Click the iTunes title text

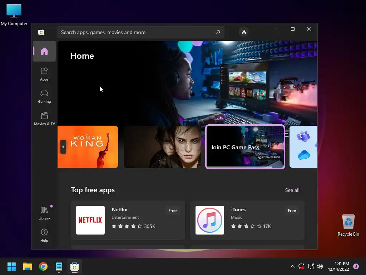(x=238, y=210)
